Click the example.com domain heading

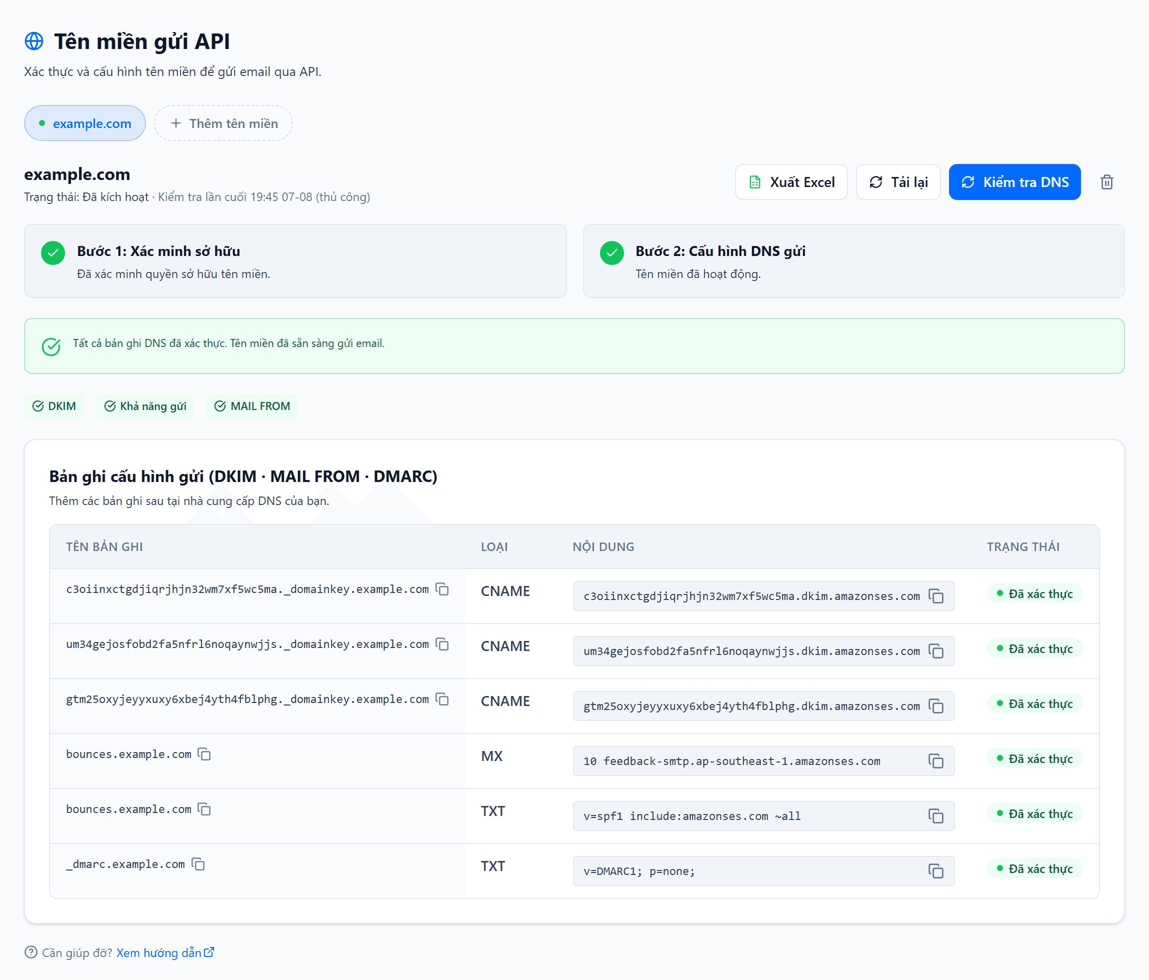[x=77, y=174]
